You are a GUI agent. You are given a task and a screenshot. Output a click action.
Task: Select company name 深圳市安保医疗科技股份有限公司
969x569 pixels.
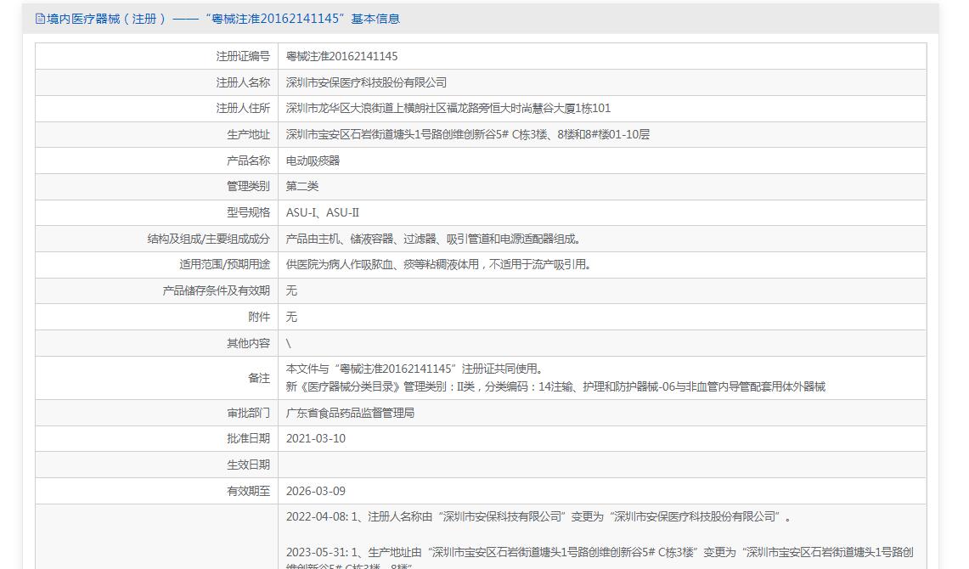click(366, 82)
